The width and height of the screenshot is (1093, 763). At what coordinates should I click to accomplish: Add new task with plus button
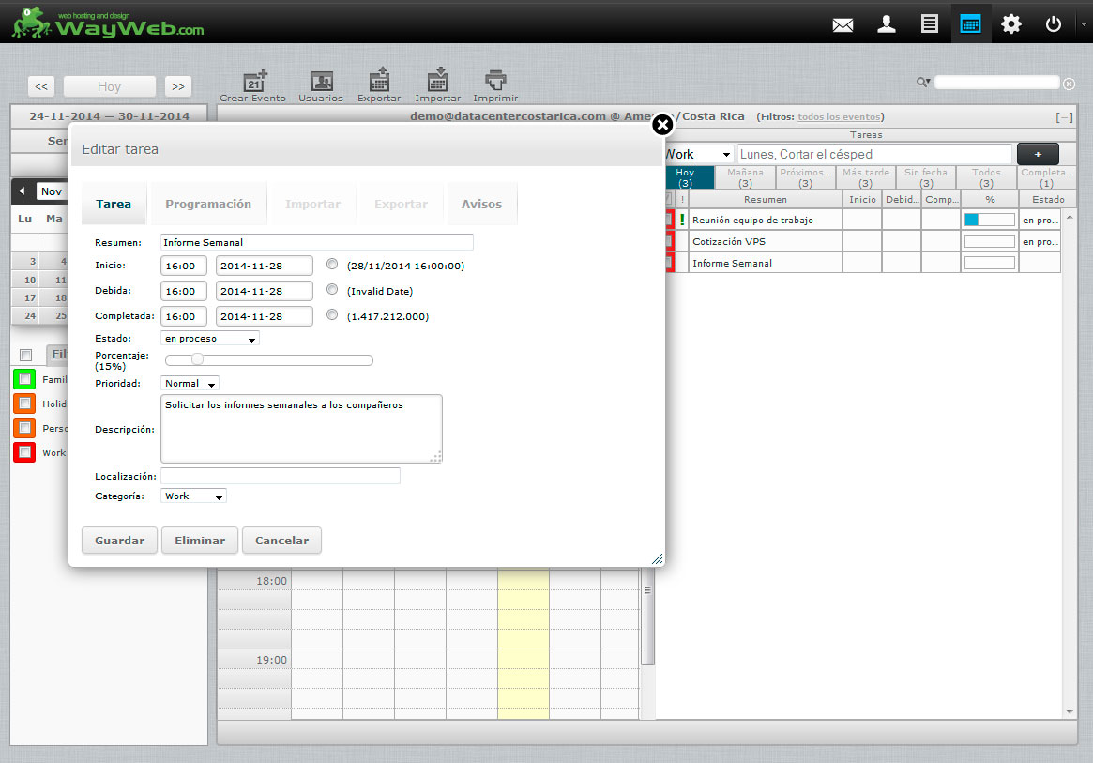pos(1038,154)
